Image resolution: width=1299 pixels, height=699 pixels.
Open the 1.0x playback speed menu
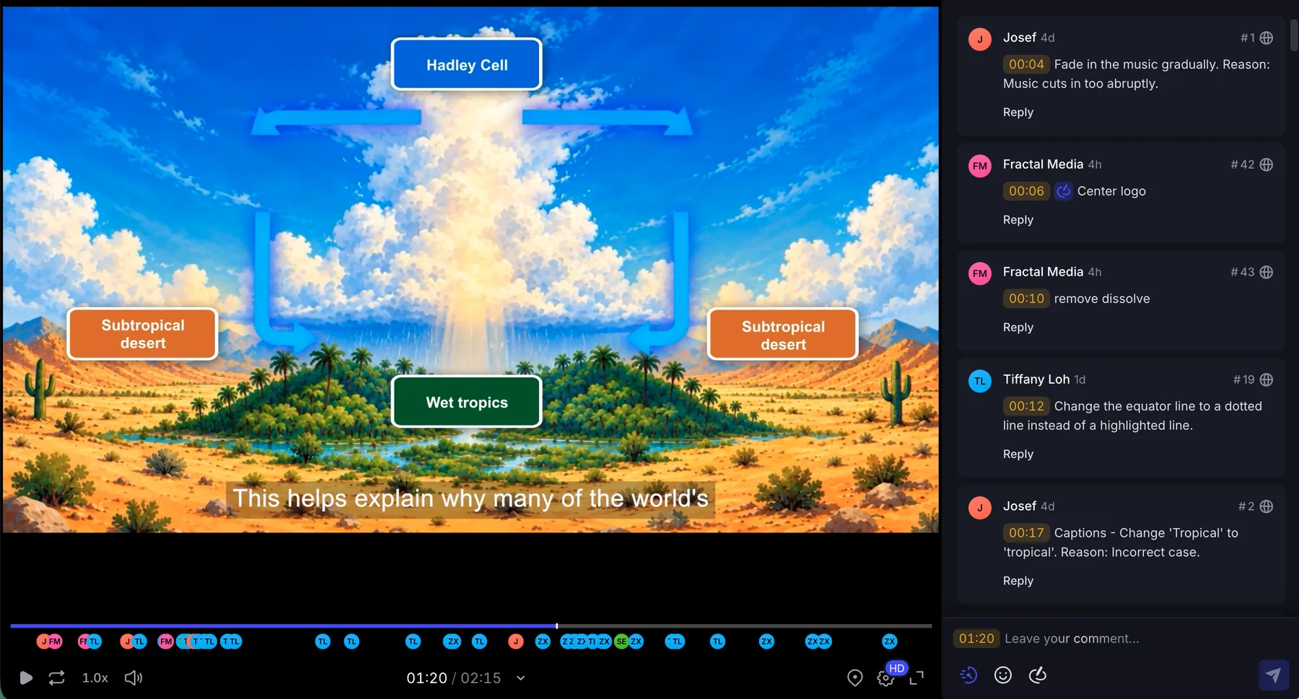click(95, 677)
